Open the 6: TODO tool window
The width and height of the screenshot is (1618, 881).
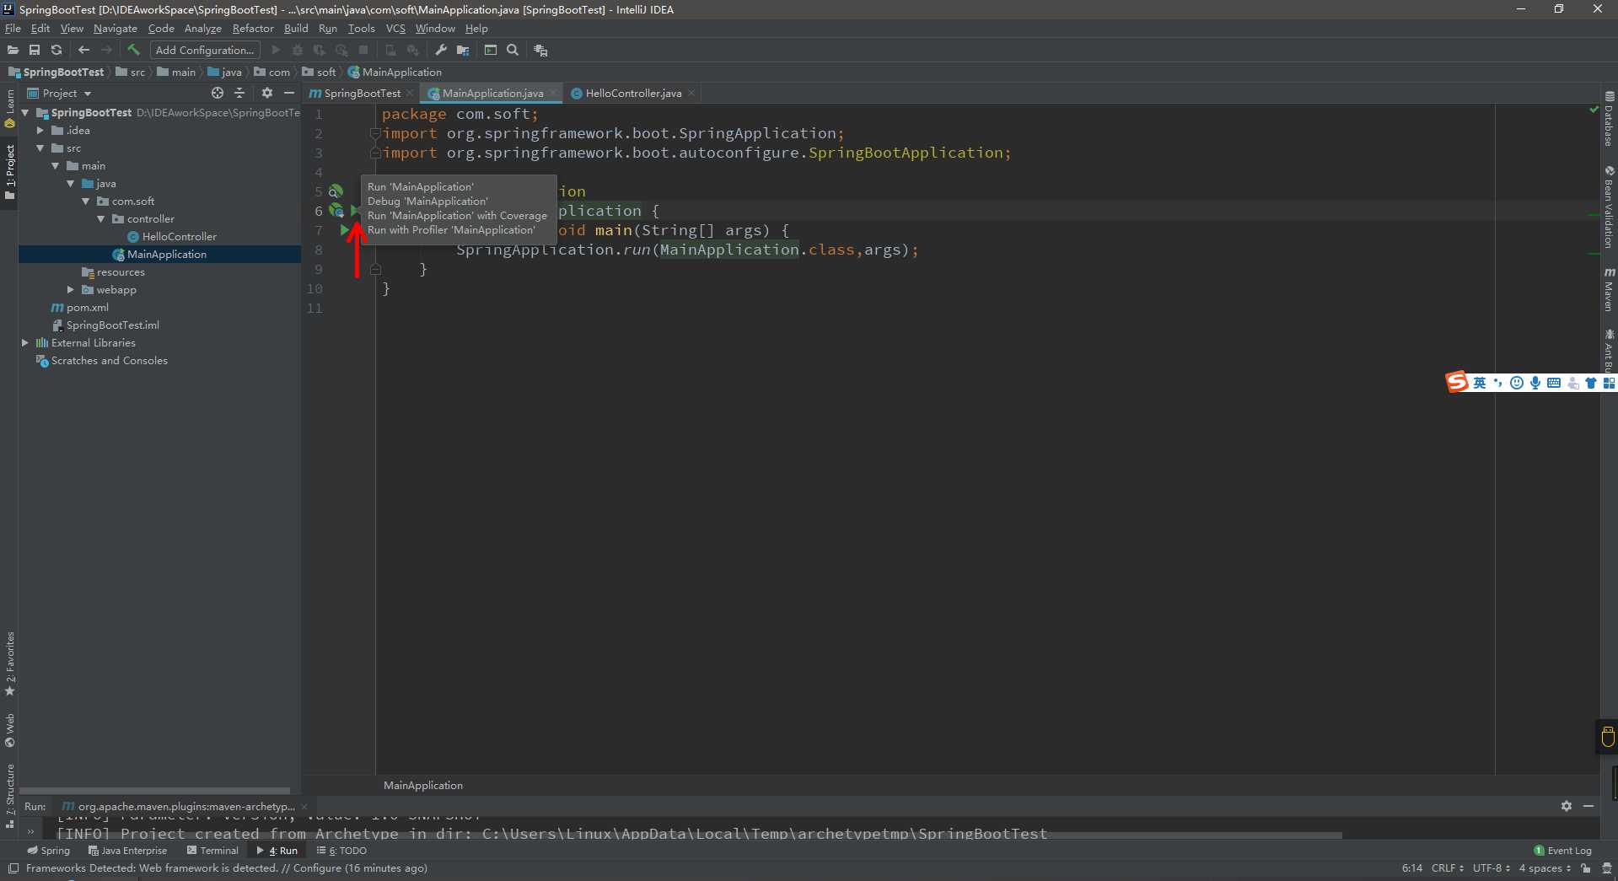(x=341, y=851)
